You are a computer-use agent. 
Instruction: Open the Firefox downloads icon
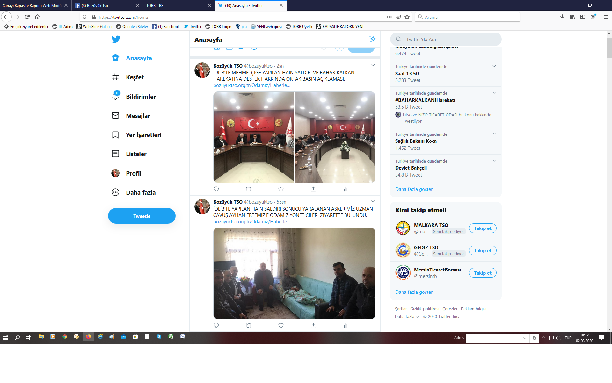pyautogui.click(x=562, y=17)
